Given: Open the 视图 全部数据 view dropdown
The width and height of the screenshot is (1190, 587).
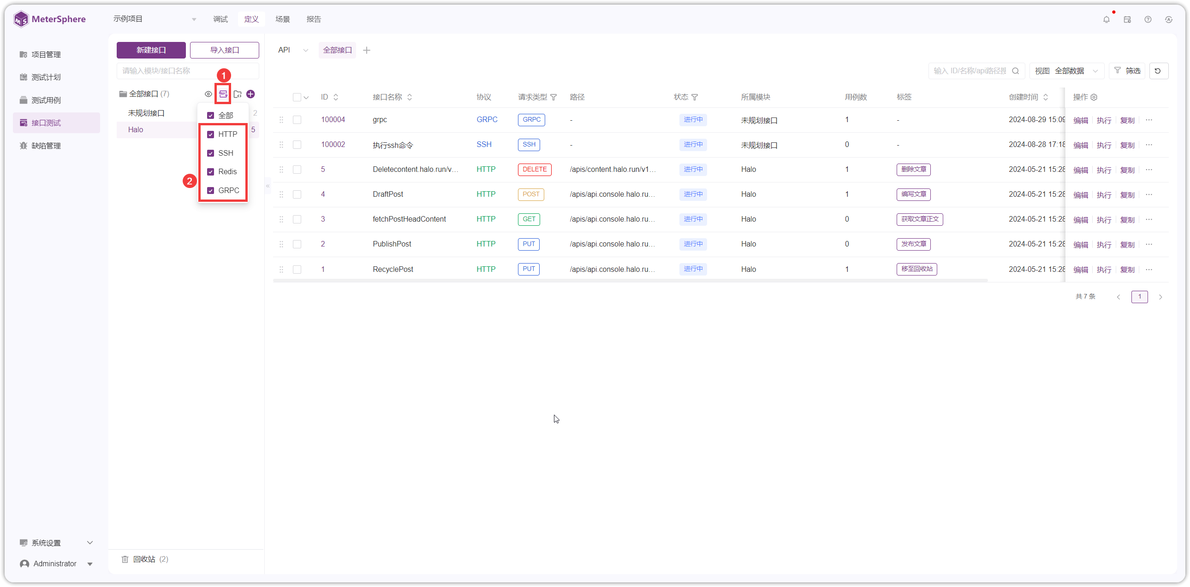Looking at the screenshot, I should tap(1067, 70).
